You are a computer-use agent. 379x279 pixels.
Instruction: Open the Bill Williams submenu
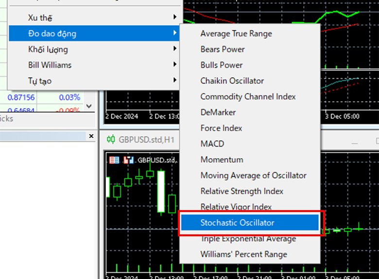(94, 65)
